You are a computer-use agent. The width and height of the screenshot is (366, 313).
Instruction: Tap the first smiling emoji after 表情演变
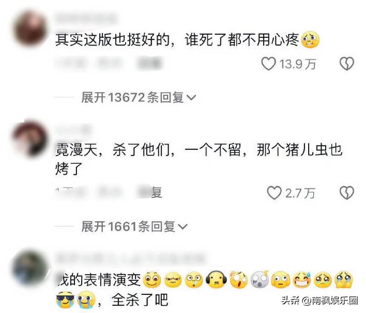tap(152, 280)
